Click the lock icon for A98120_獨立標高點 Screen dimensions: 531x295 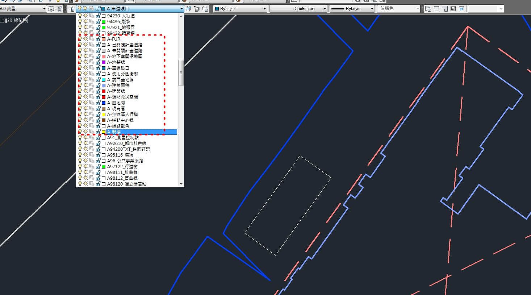pyautogui.click(x=98, y=184)
